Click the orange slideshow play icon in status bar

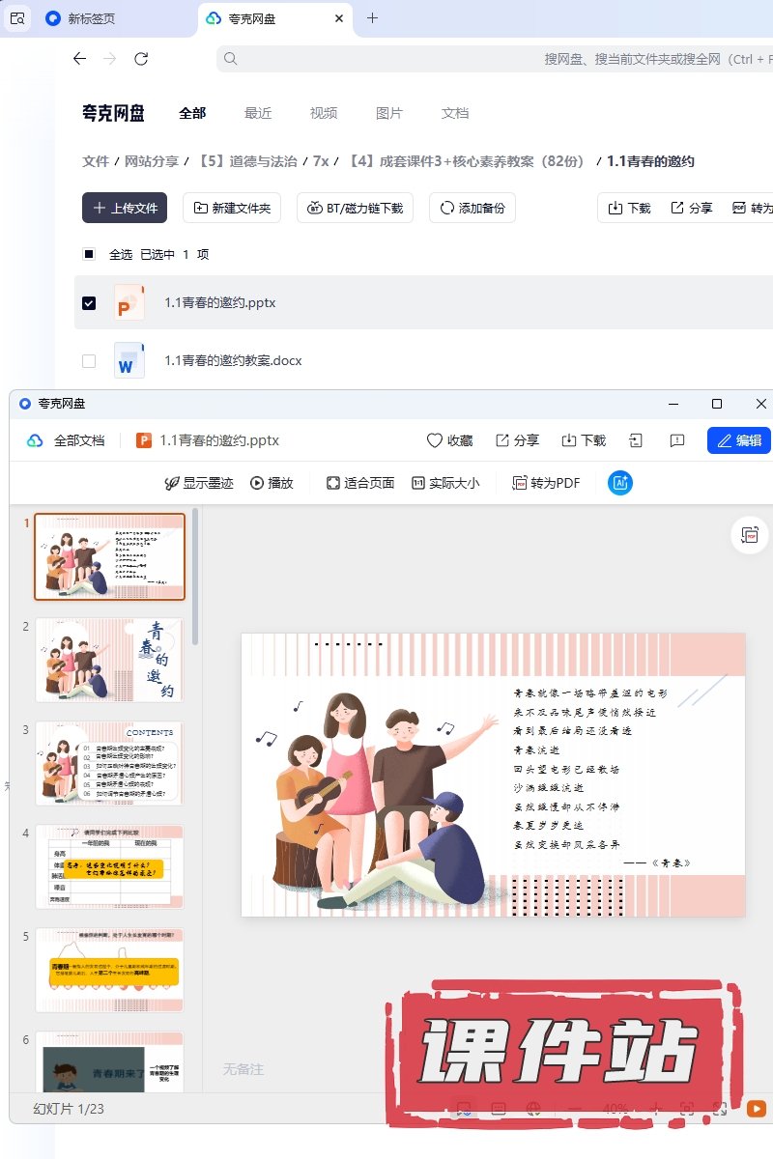tap(757, 1109)
